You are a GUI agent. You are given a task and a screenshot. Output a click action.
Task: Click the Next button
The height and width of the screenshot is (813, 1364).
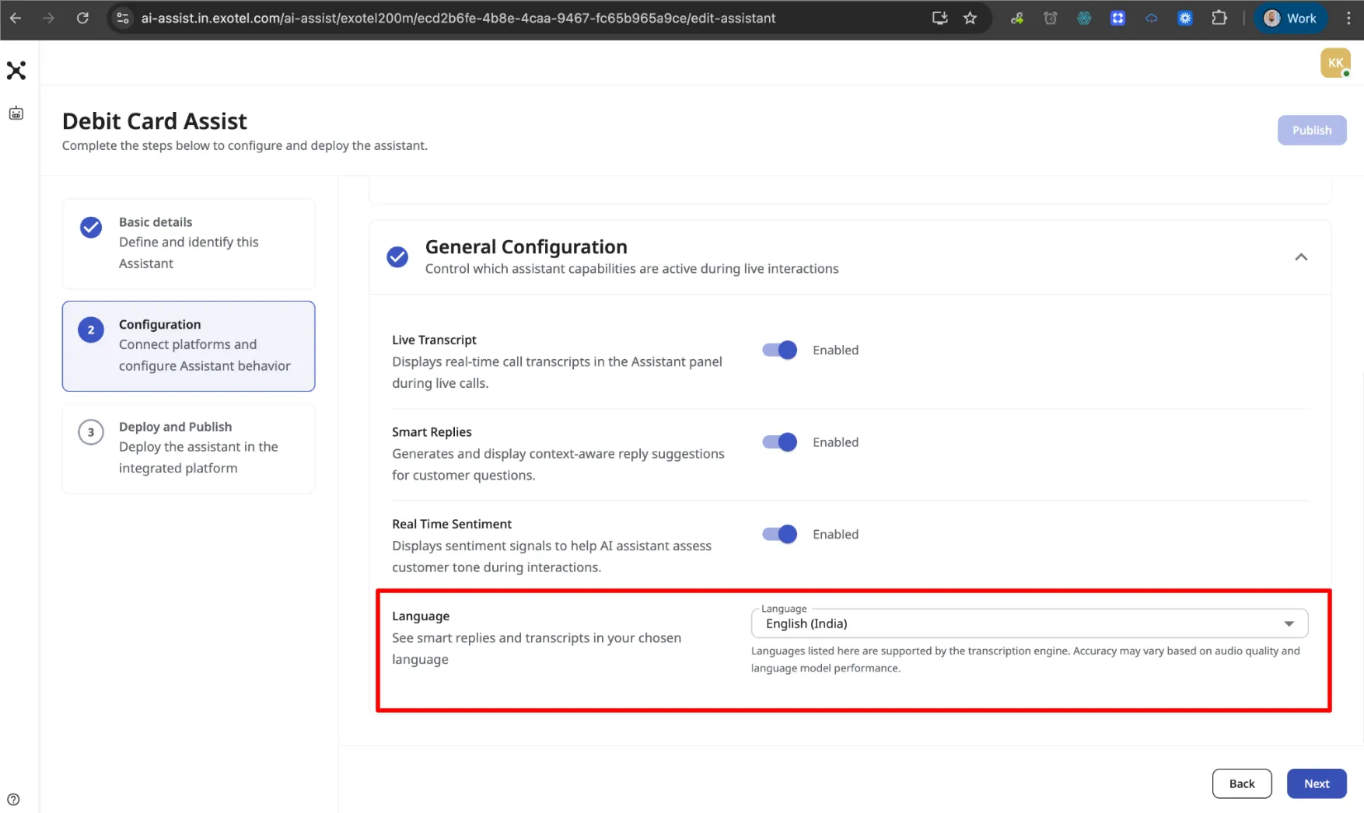click(1317, 783)
